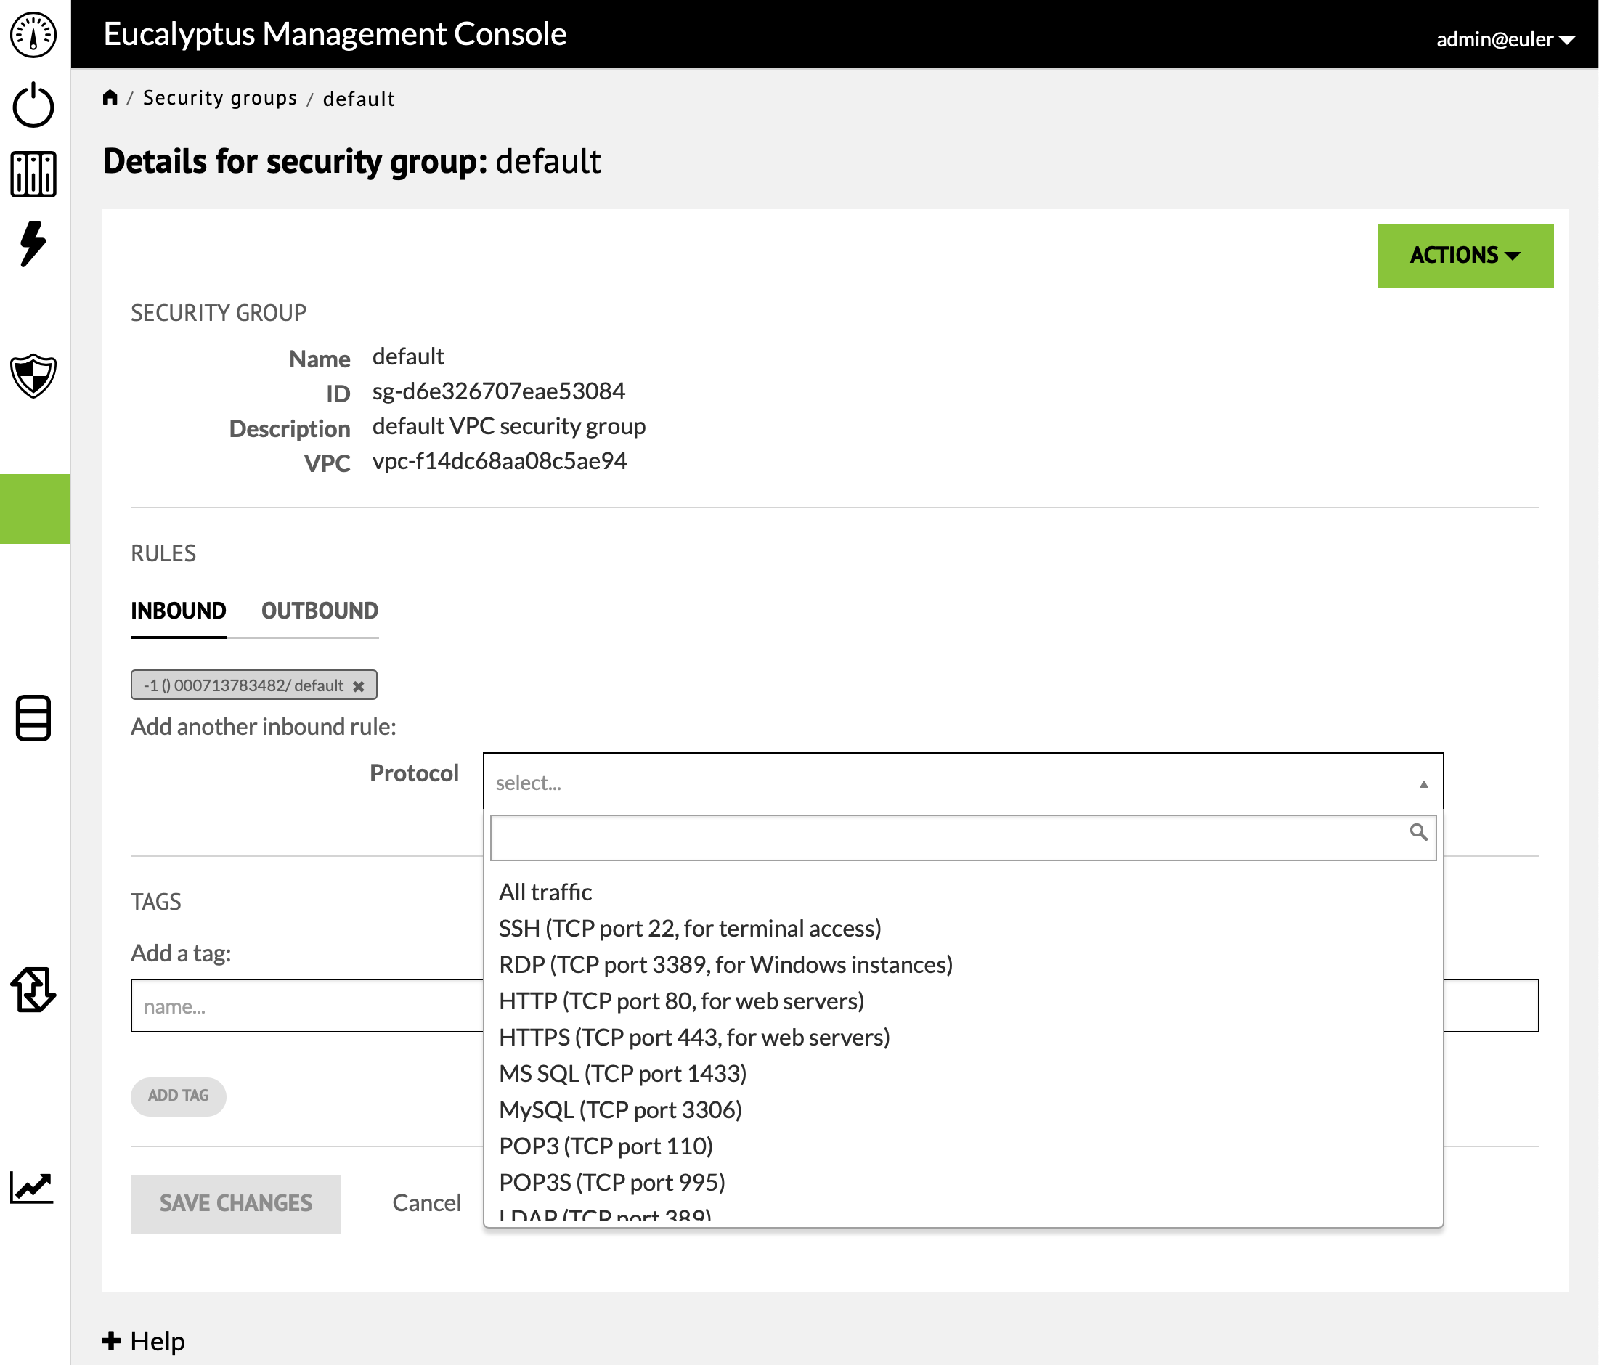
Task: Focus the tag name input field
Action: [x=306, y=1006]
